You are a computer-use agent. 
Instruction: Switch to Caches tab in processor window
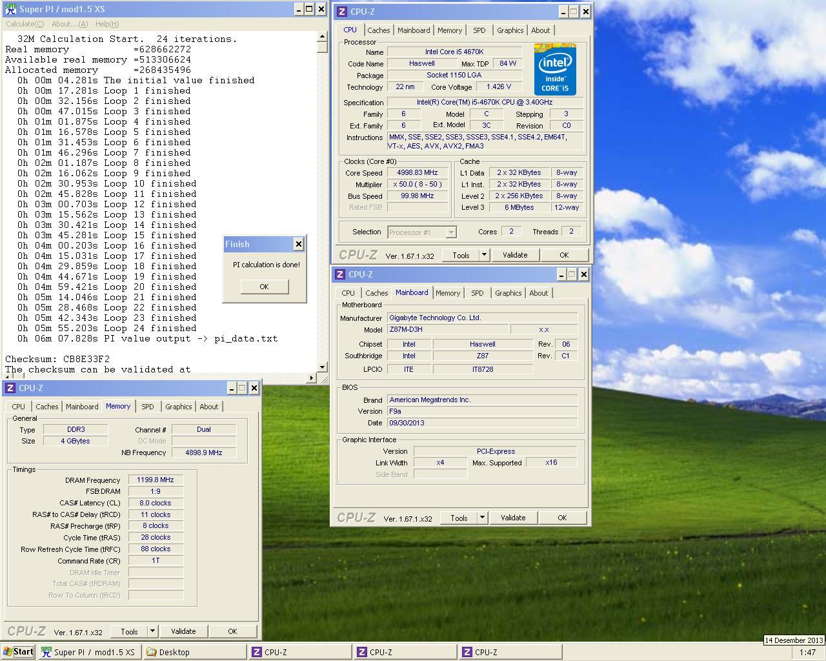click(379, 30)
